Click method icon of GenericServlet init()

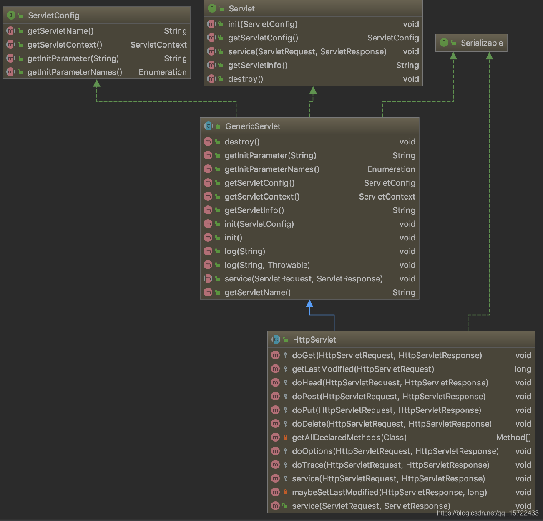tap(208, 238)
